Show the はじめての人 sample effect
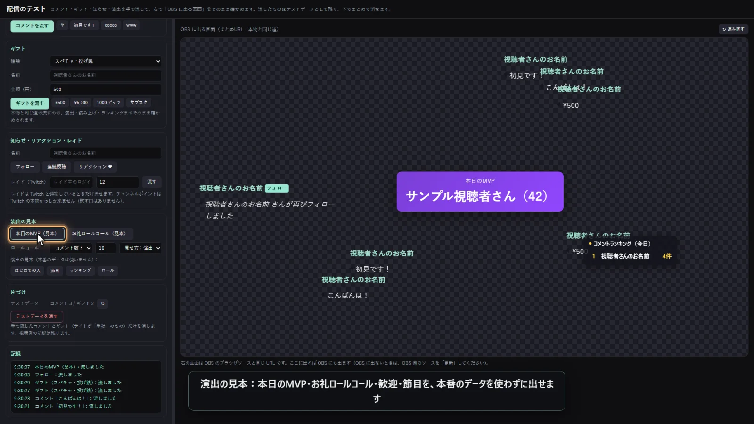 coord(27,270)
